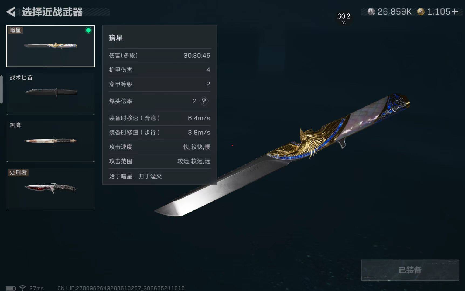Screen dimensions: 465x291
Task: Select the 暗星 weapon card
Action: pyautogui.click(x=50, y=46)
